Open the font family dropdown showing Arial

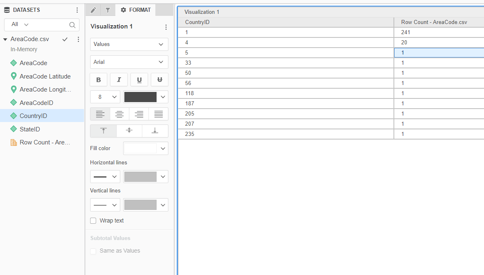pos(129,62)
